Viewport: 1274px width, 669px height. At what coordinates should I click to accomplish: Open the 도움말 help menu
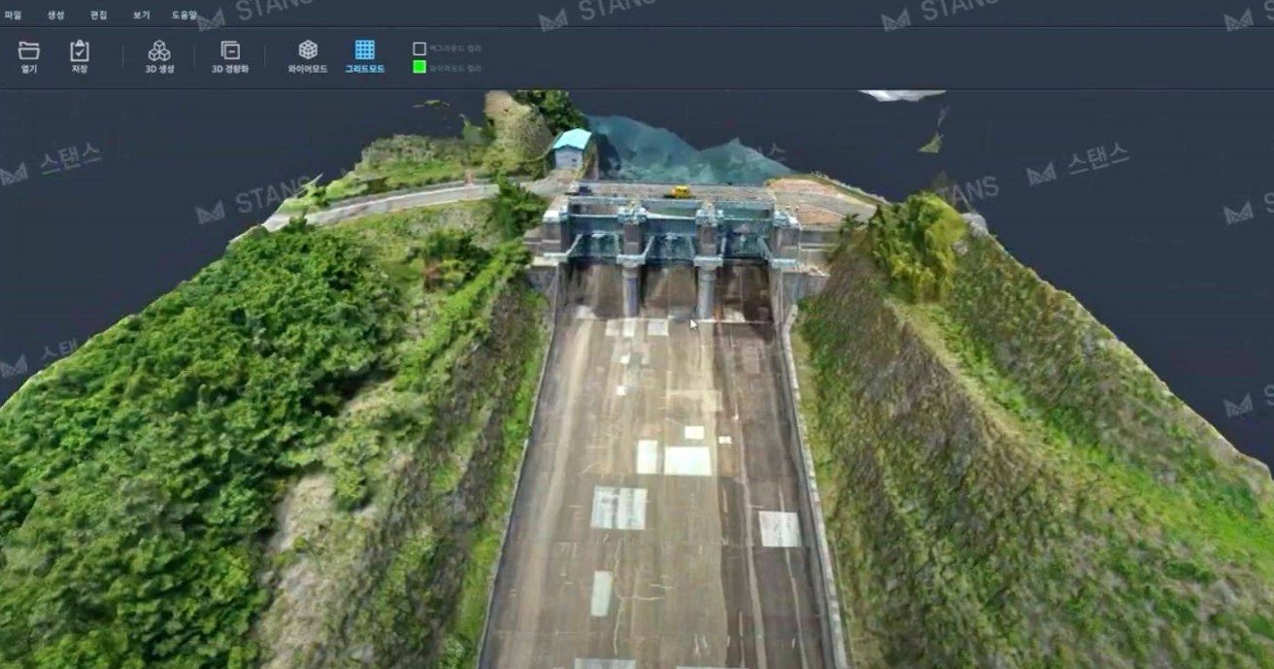pyautogui.click(x=184, y=16)
